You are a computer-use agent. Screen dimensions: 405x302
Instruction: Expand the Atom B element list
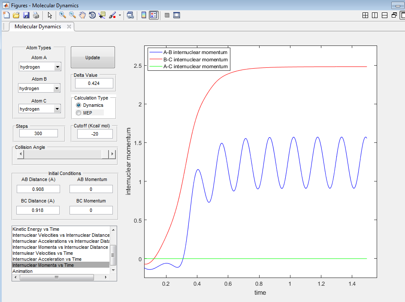click(56, 88)
